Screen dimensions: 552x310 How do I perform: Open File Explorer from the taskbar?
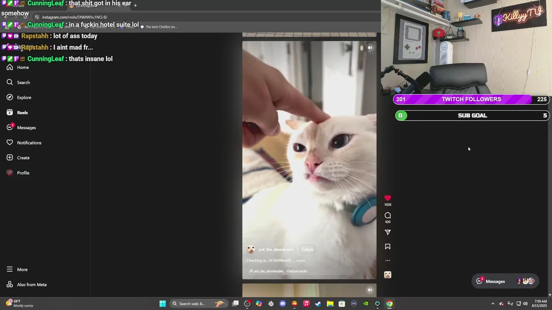click(330, 304)
